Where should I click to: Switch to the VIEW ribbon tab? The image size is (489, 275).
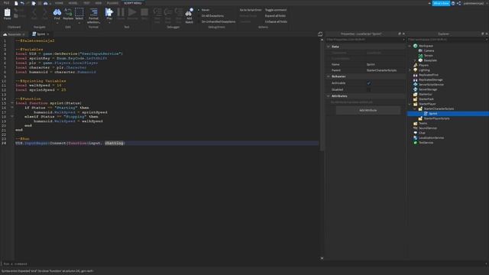[99, 3]
